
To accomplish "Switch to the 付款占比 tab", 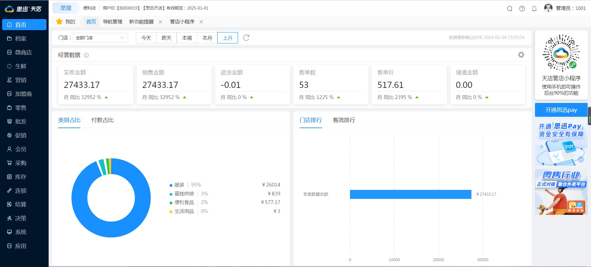I will click(x=103, y=120).
